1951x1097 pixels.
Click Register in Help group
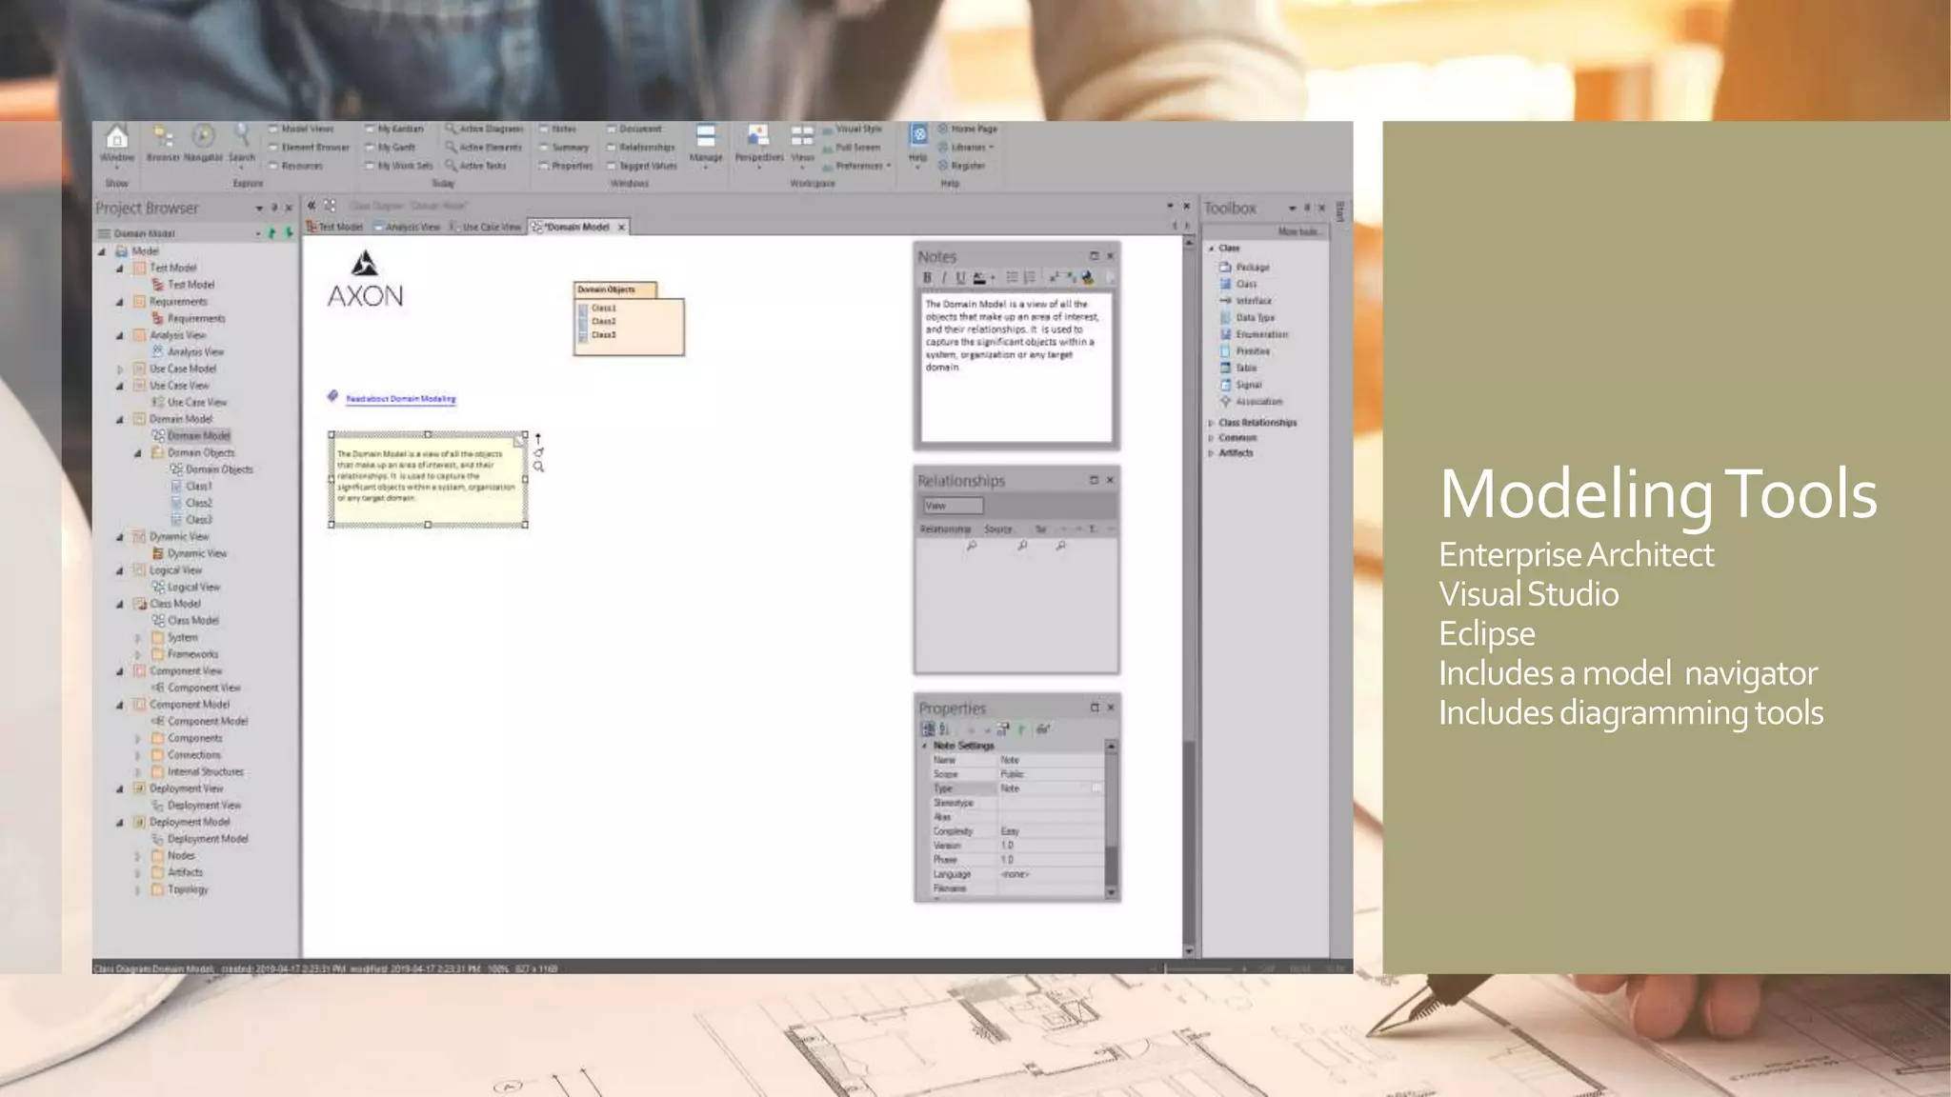pos(962,166)
